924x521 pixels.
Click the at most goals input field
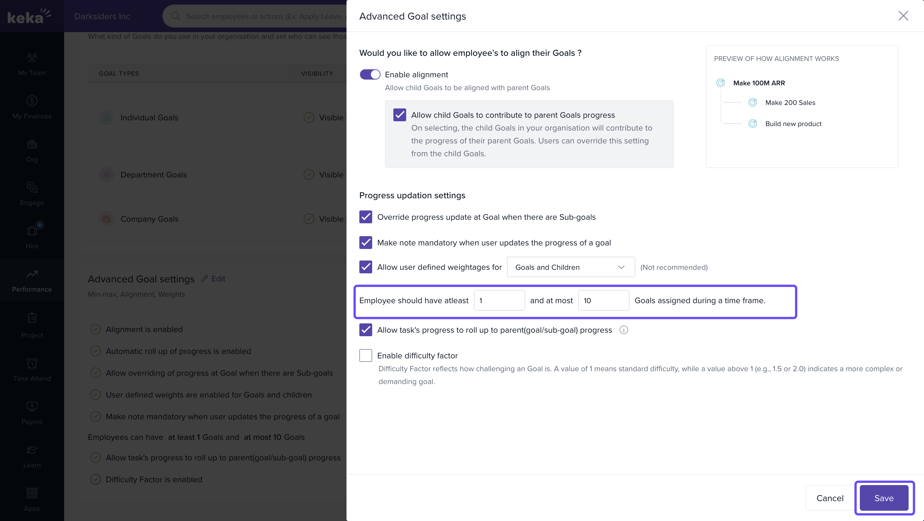click(x=603, y=301)
